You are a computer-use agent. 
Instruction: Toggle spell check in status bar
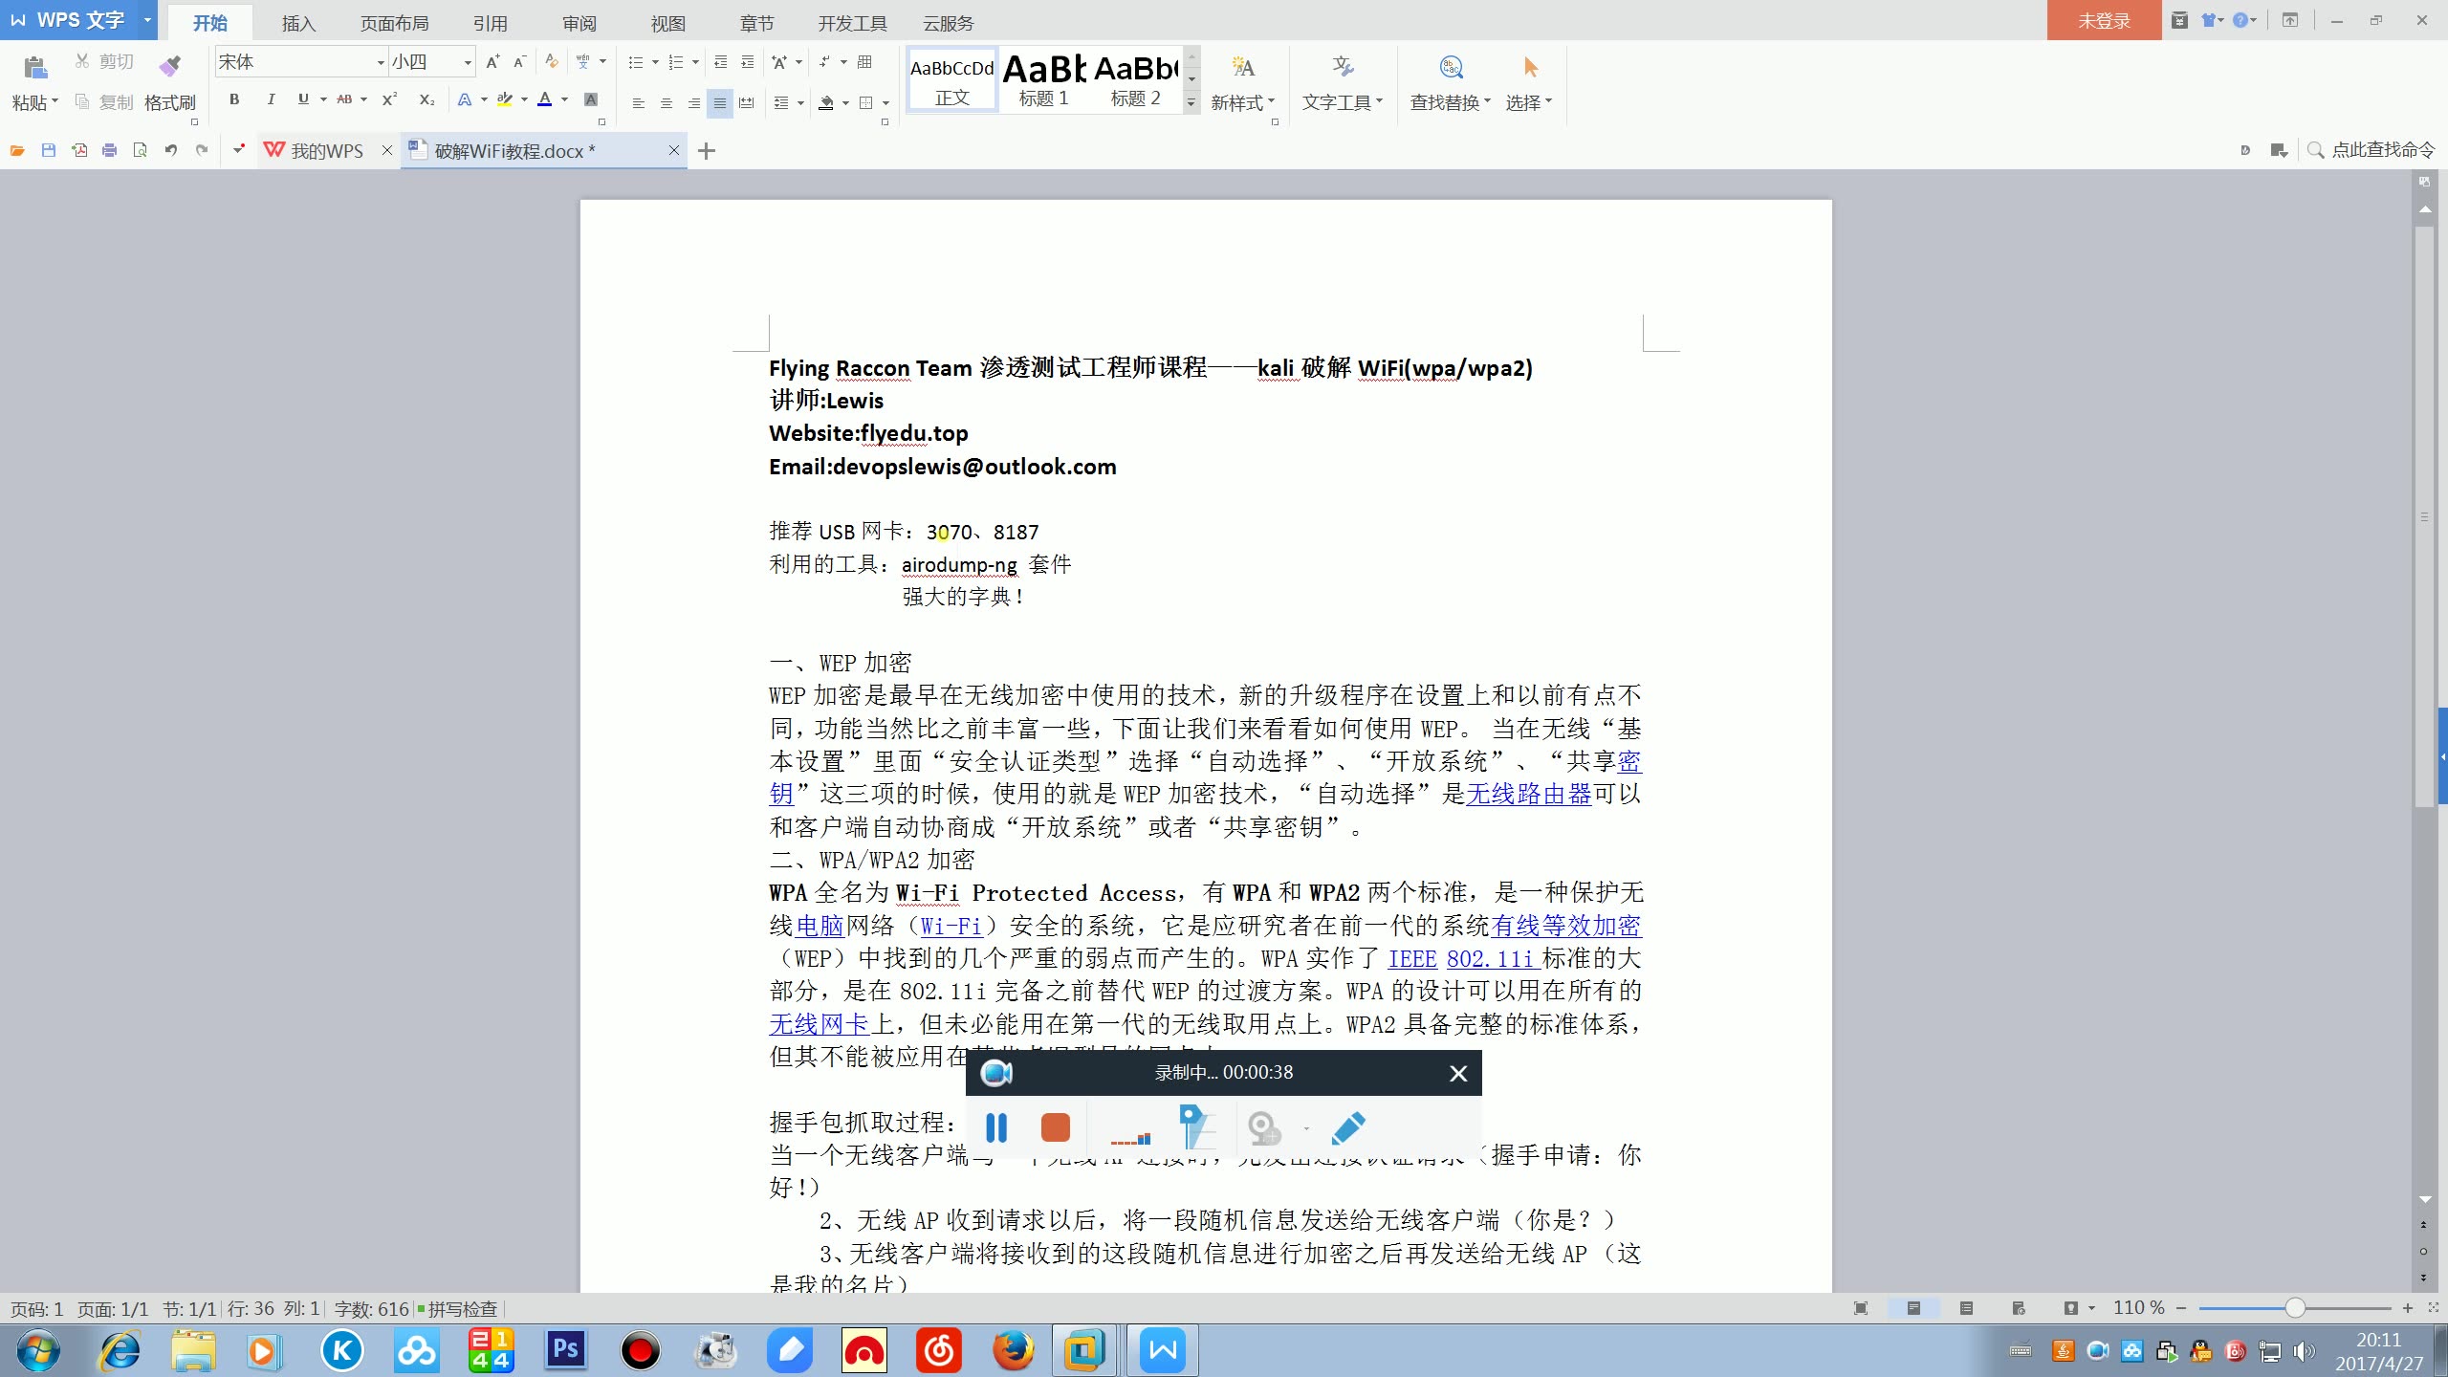[458, 1309]
